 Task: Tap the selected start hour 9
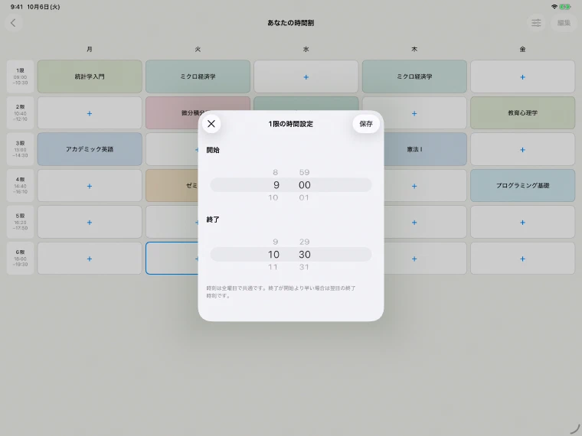[x=276, y=185]
